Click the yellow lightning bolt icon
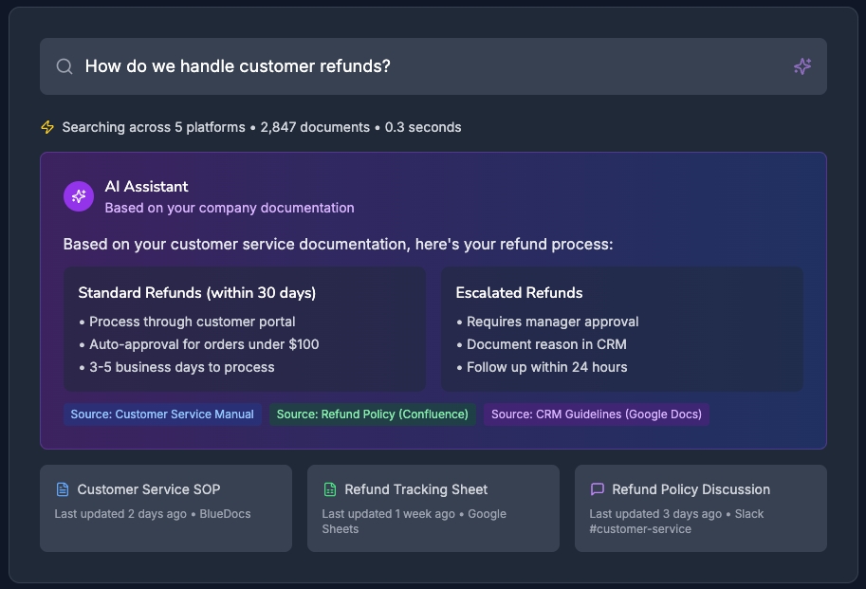Image resolution: width=866 pixels, height=589 pixels. pos(47,127)
